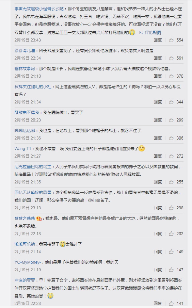Click thumbs-up beside 147 likes
Image resolution: width=192 pixels, height=308 pixels.
[171, 270]
